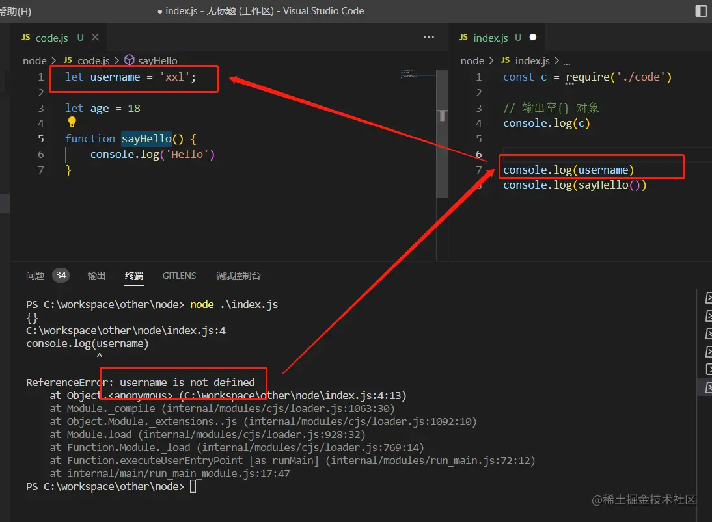
Task: Open the 问题 (Problems) panel tab
Action: point(35,276)
